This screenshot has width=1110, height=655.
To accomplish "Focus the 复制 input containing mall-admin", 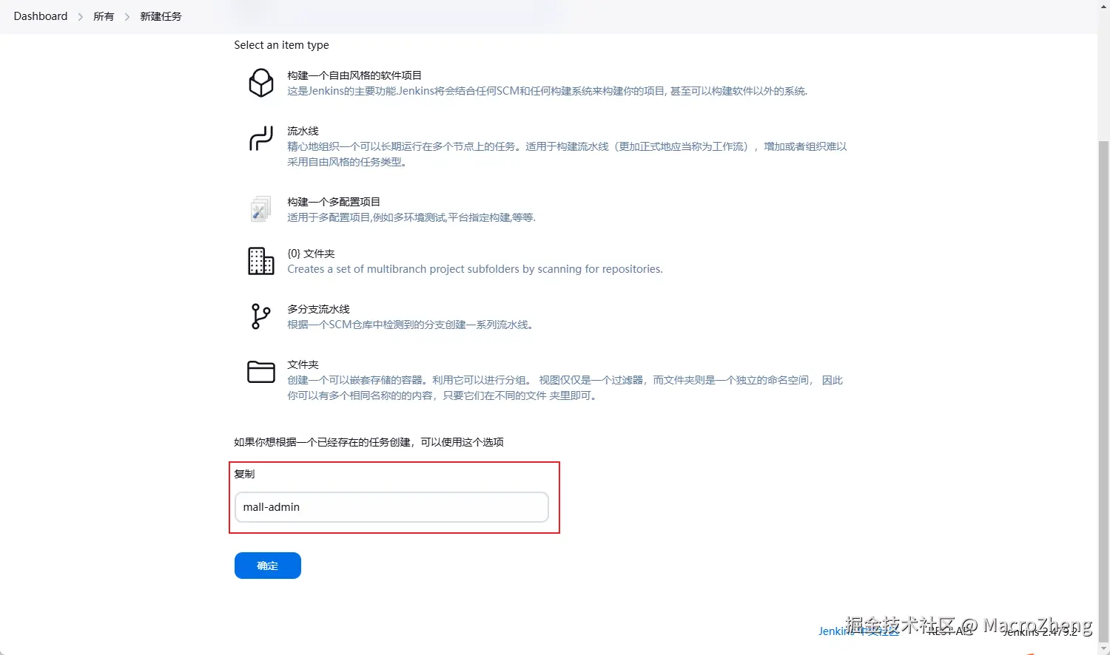I will point(391,507).
